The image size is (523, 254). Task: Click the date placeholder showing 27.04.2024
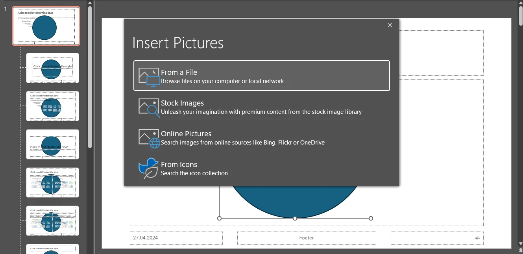pyautogui.click(x=176, y=238)
